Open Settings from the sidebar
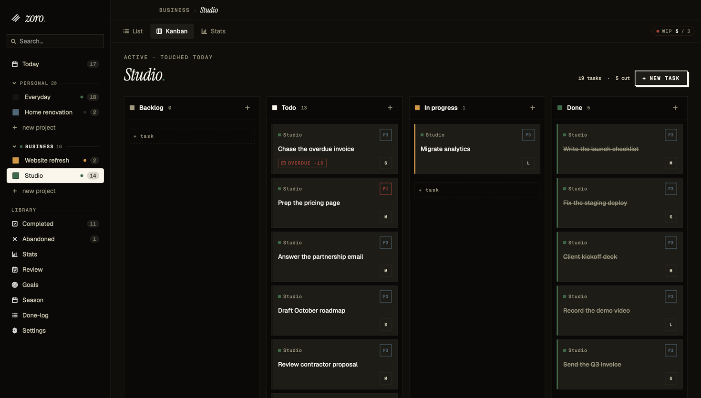Screen dimensions: 701x398 pyautogui.click(x=55, y=330)
